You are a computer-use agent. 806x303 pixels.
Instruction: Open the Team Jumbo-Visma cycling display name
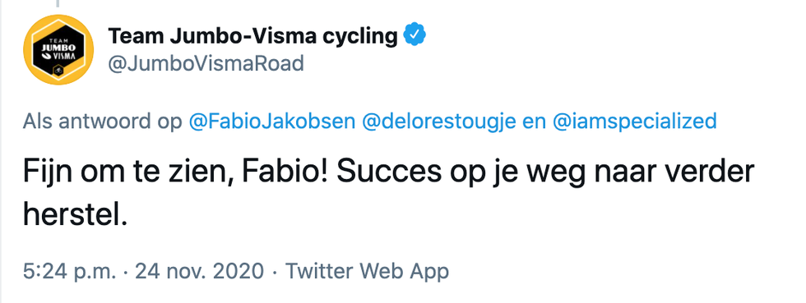tap(252, 36)
